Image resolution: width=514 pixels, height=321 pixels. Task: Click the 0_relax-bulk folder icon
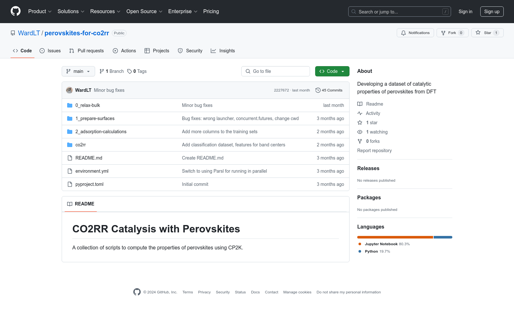(x=70, y=105)
